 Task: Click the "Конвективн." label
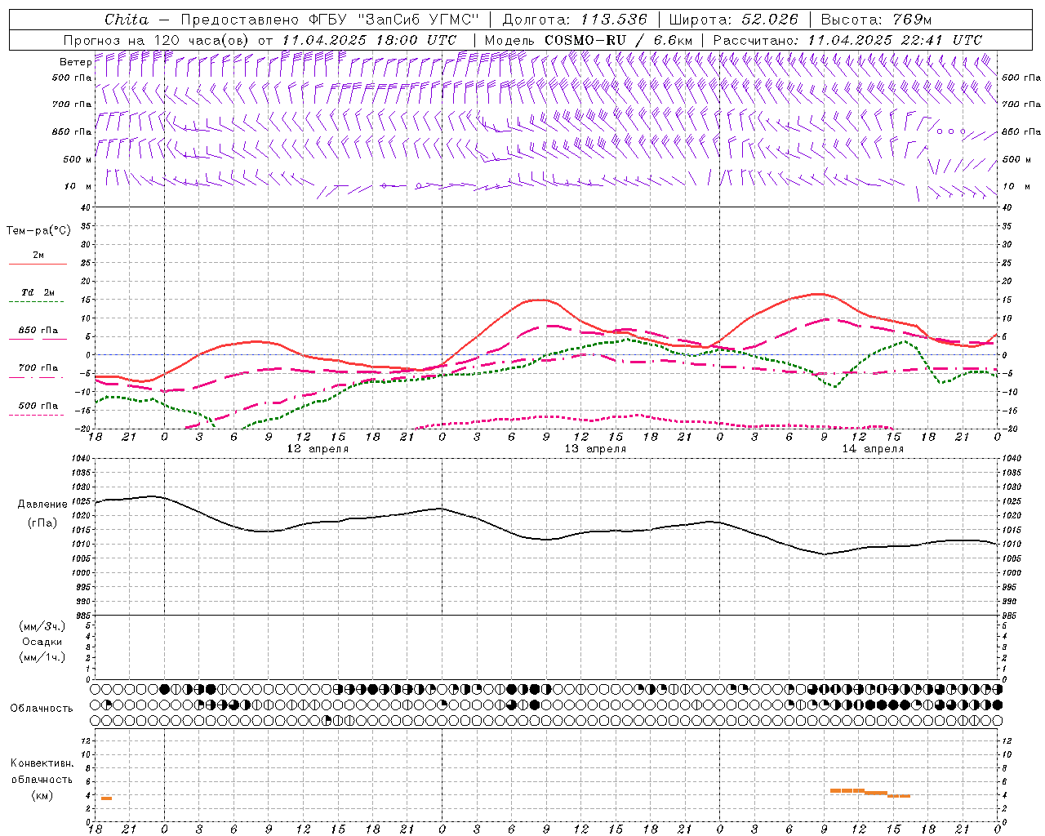[42, 763]
